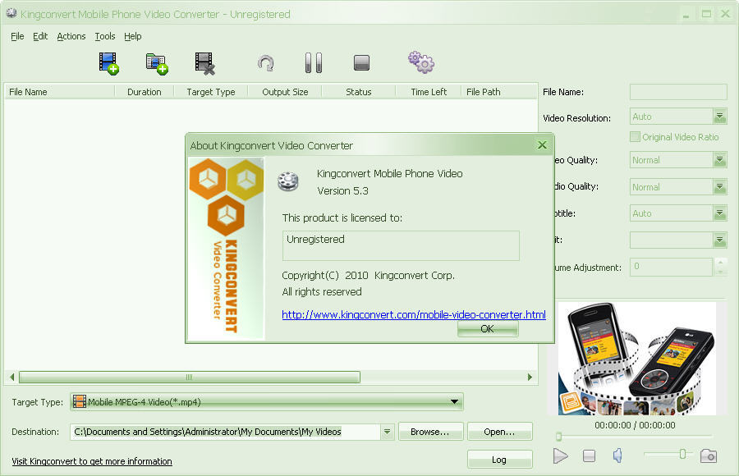
Task: Click the Open... destination button
Action: (x=499, y=432)
